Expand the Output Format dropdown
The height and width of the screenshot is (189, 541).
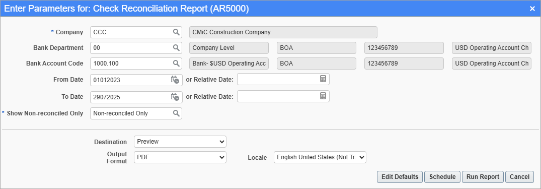pos(180,157)
